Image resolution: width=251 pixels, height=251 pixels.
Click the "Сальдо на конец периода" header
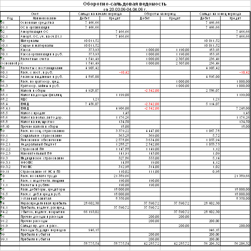[x=220, y=14]
